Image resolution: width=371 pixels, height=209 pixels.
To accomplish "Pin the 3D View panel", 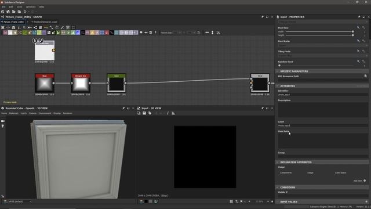I will pyautogui.click(x=123, y=108).
